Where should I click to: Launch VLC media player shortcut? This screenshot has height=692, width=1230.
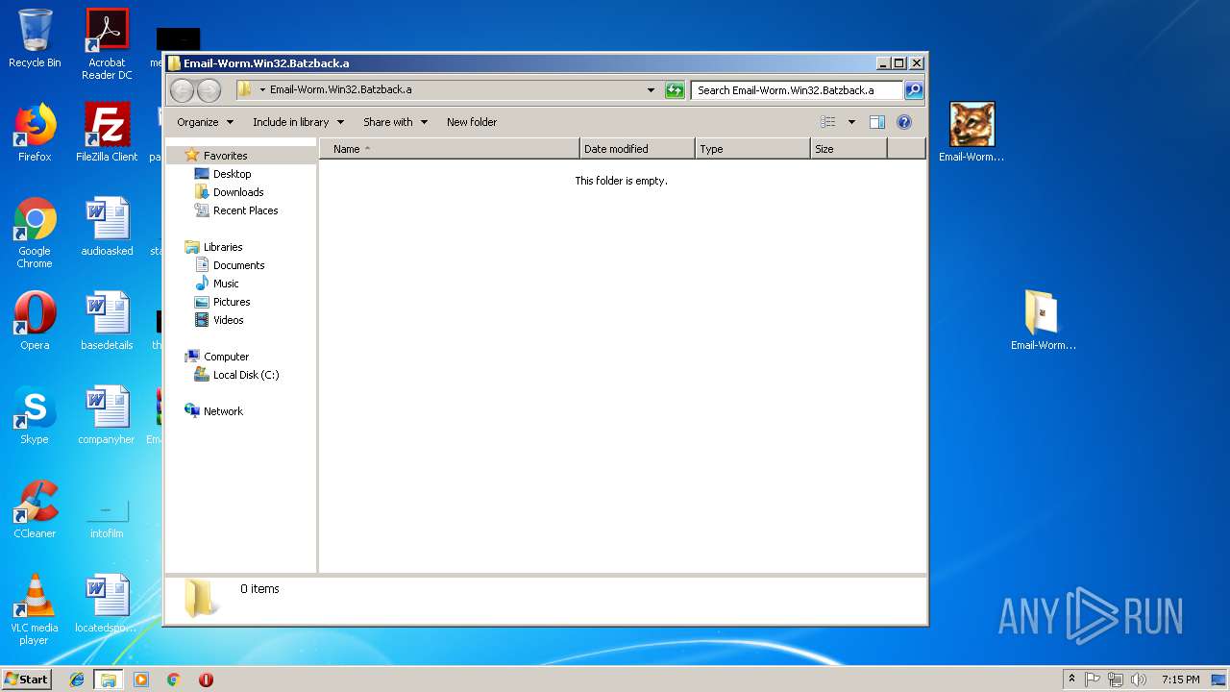click(x=35, y=609)
